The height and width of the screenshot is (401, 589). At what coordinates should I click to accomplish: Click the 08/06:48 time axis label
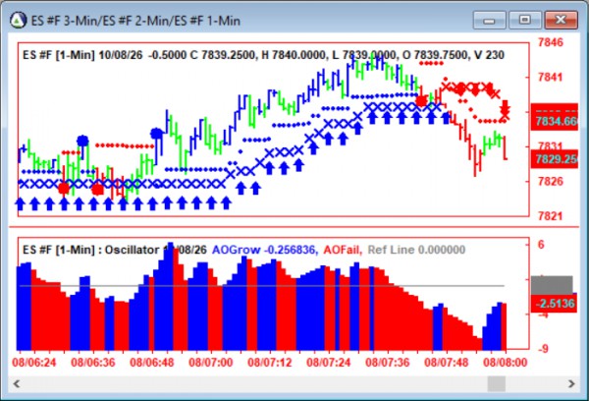pos(152,363)
